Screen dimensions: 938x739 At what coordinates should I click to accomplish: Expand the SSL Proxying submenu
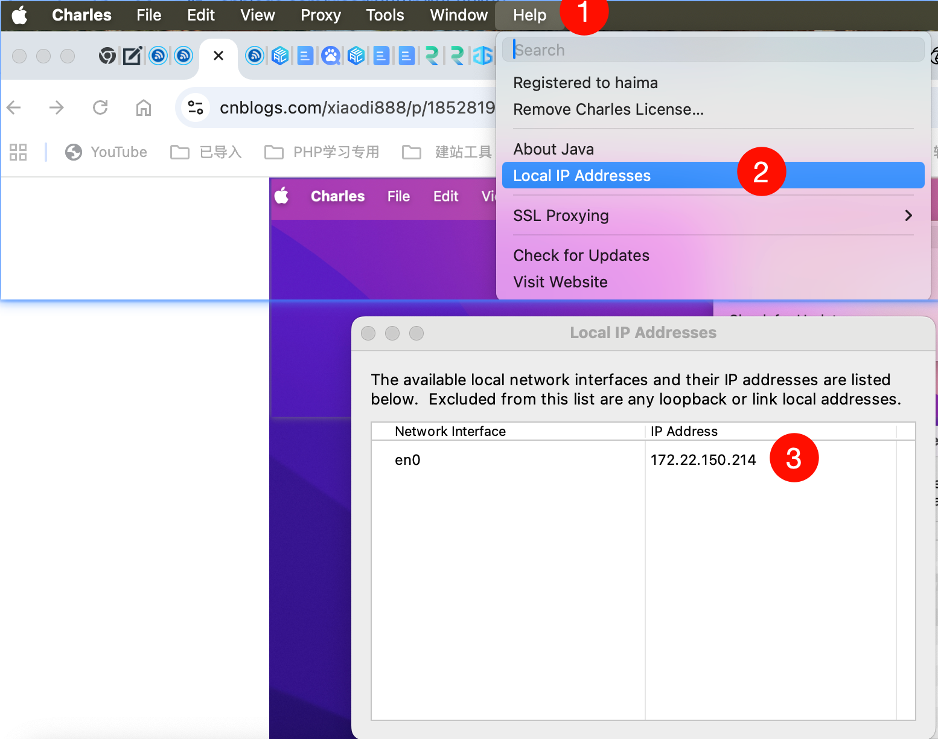(x=713, y=216)
